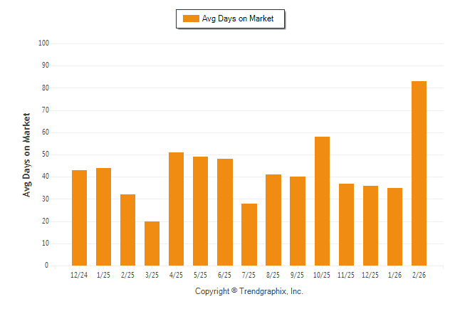Select the 10/25 bar in the chart
Image resolution: width=460 pixels, height=309 pixels.
tap(322, 201)
